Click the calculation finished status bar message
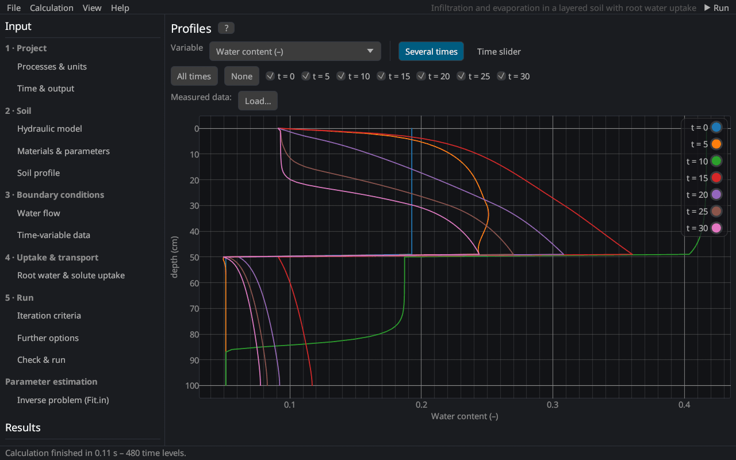The image size is (736, 460). coord(95,453)
